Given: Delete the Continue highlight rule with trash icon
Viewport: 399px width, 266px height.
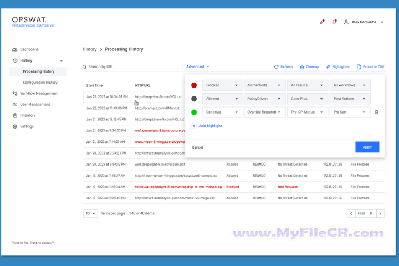Looking at the screenshot, I should click(x=376, y=112).
